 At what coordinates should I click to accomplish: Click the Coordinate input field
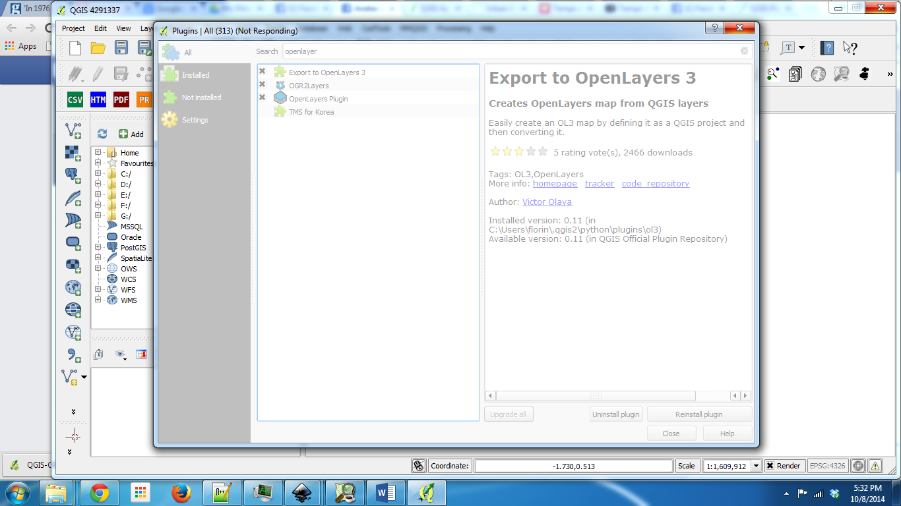[x=573, y=466]
